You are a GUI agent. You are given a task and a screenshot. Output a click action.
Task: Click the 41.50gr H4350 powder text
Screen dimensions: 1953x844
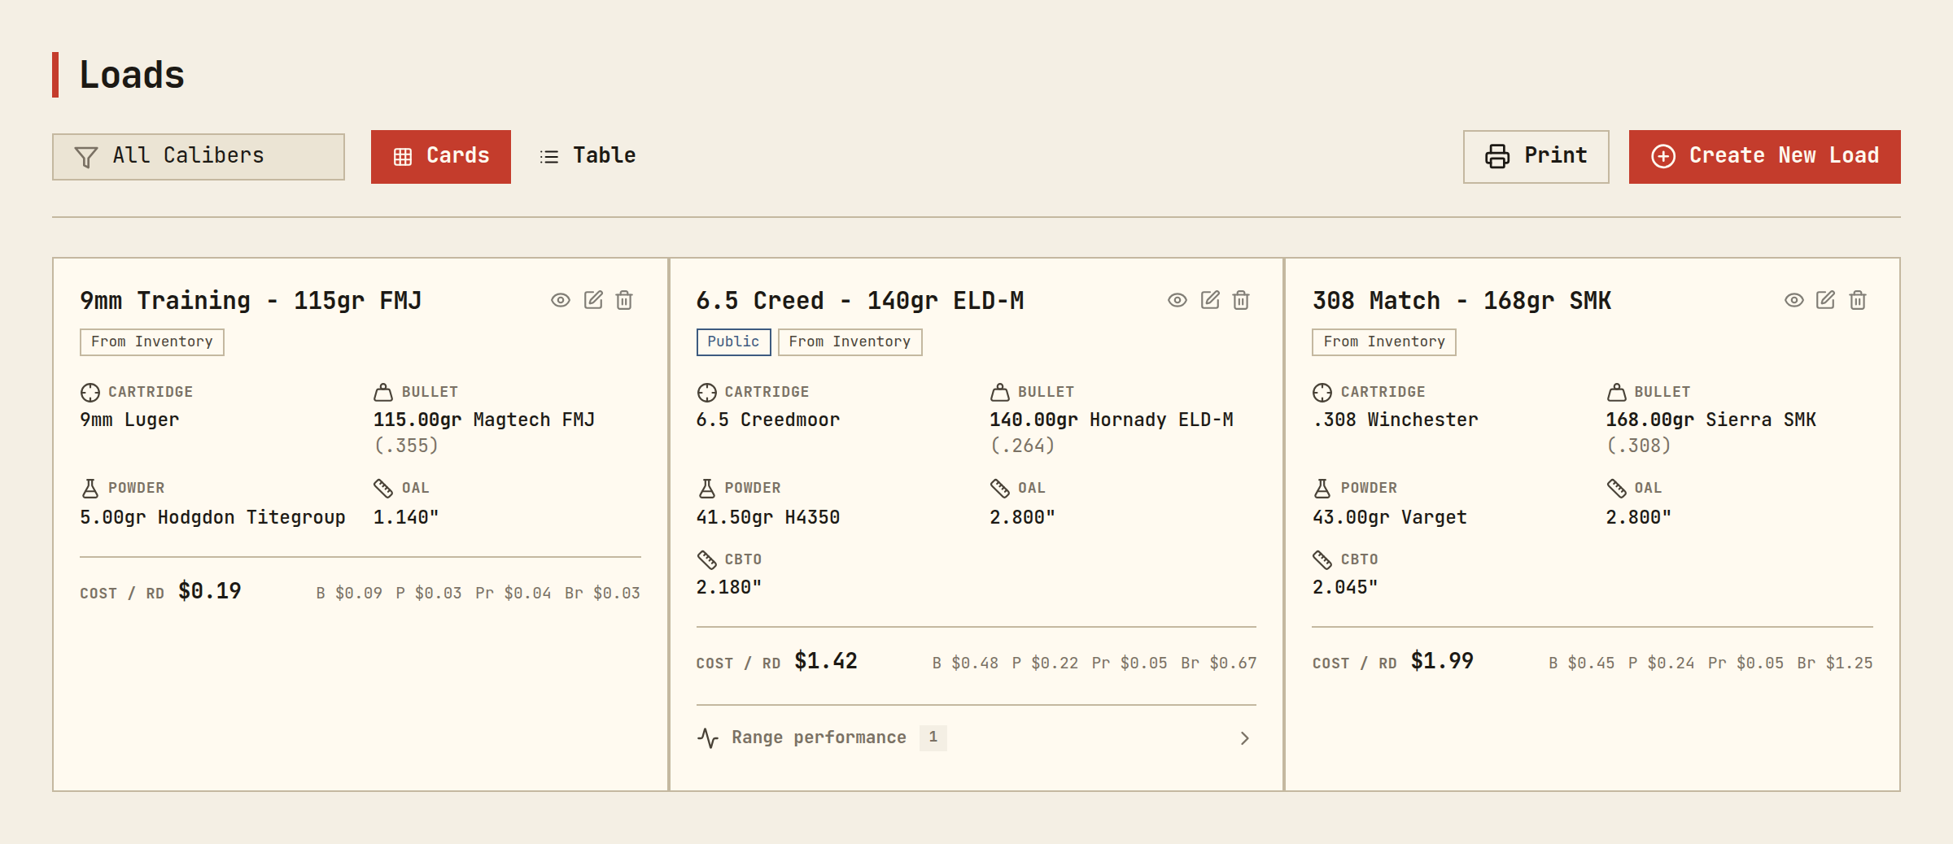(x=768, y=518)
